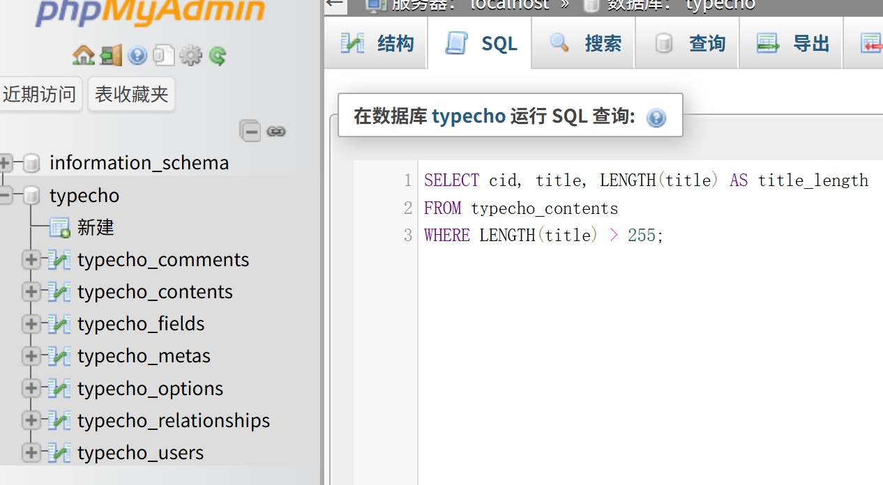
Task: Click the home icon in phpMyAdmin sidebar
Action: [83, 55]
